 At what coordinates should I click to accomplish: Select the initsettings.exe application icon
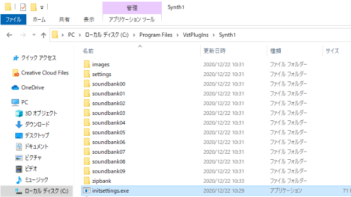87,190
